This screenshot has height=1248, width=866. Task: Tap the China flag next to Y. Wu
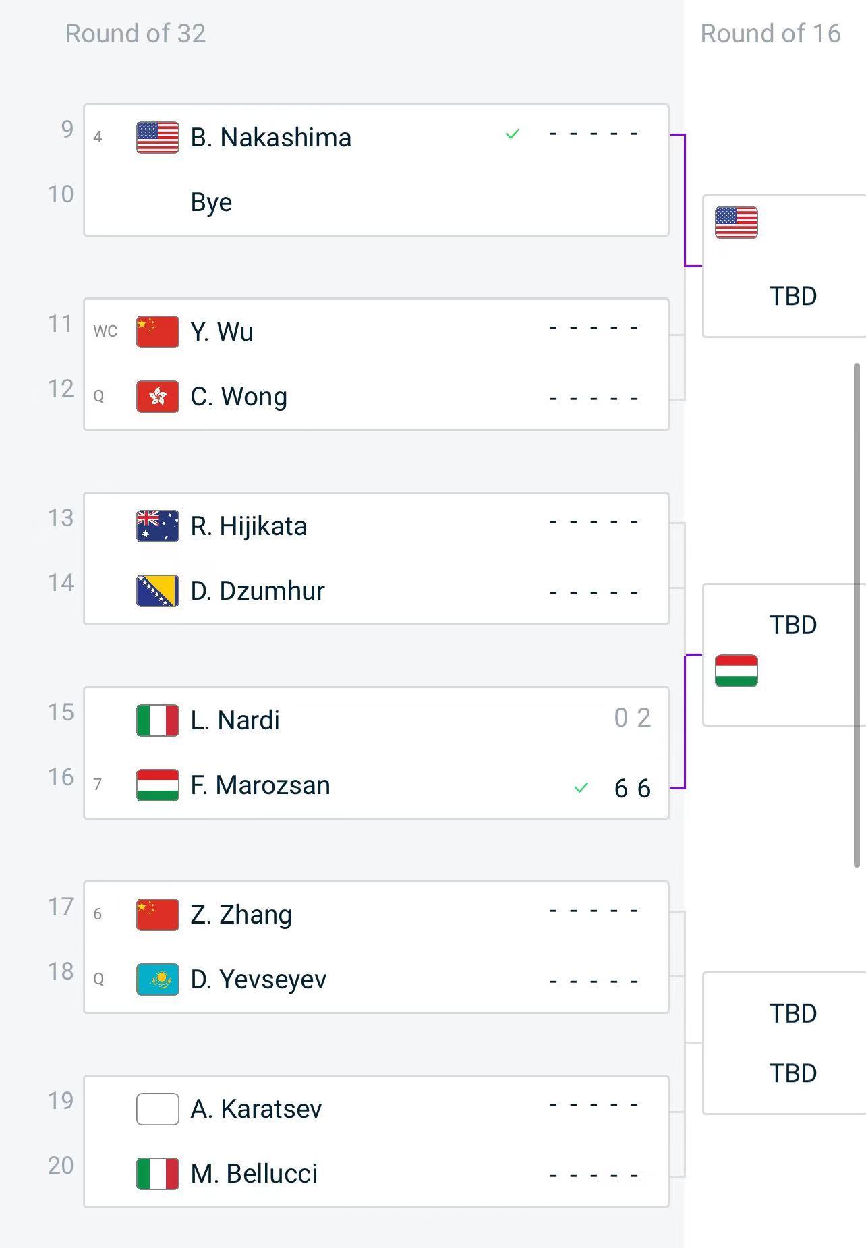coord(157,332)
